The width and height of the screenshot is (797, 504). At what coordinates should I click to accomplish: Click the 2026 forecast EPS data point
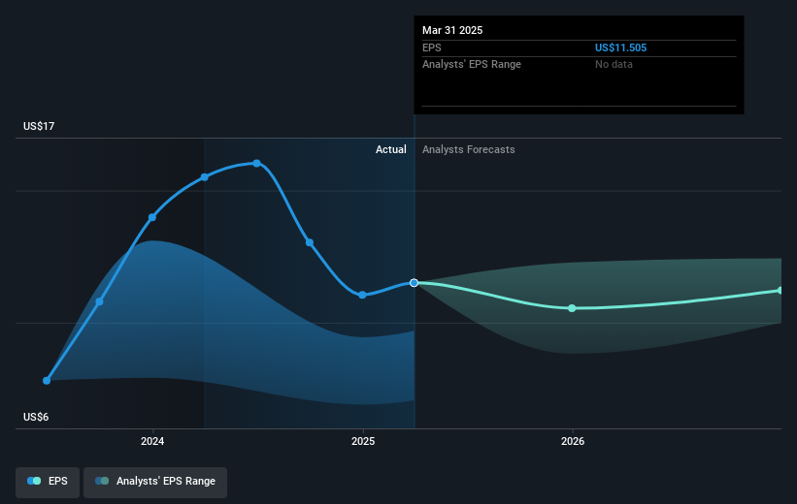(572, 308)
